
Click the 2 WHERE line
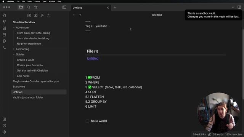point(92,82)
